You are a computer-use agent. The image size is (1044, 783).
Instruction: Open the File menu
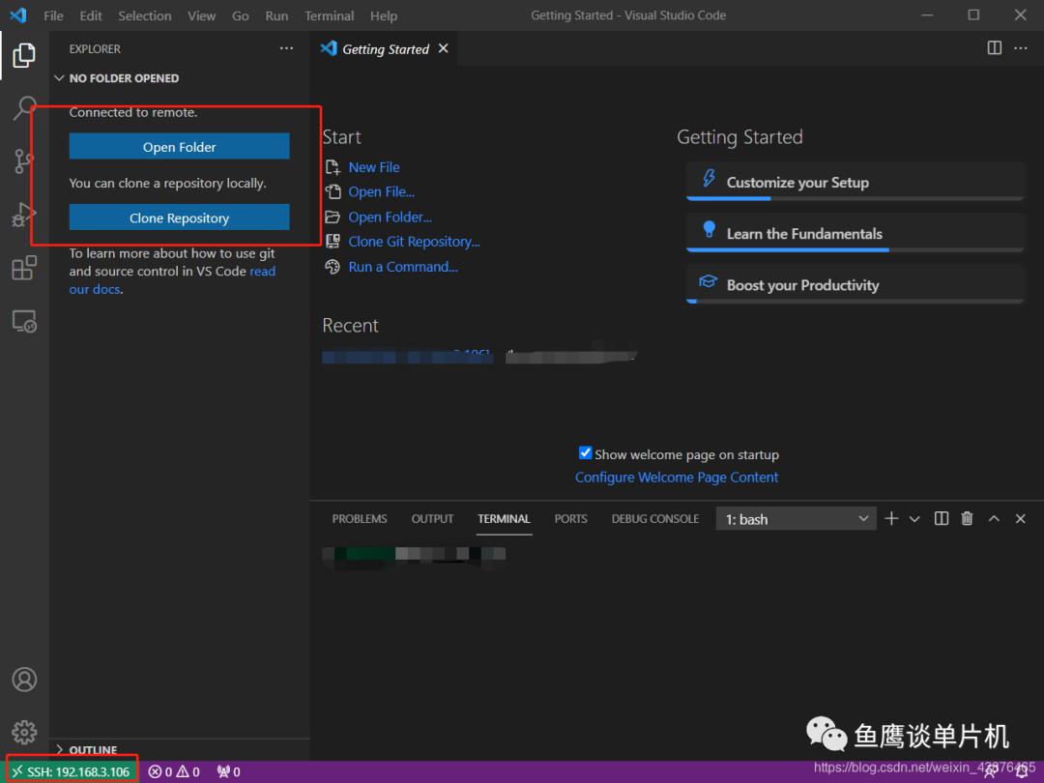53,15
